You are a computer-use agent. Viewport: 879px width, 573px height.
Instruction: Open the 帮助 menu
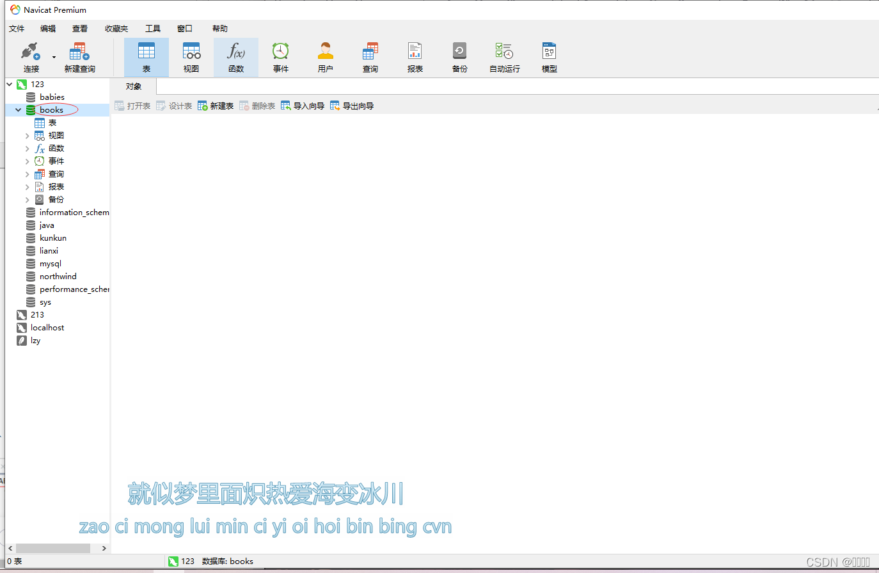coord(220,28)
